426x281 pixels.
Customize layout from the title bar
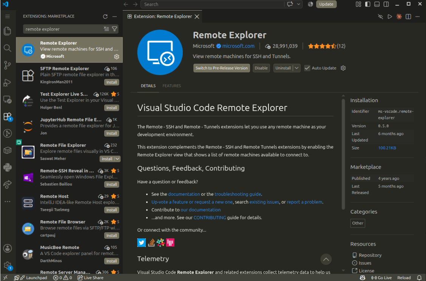click(358, 5)
